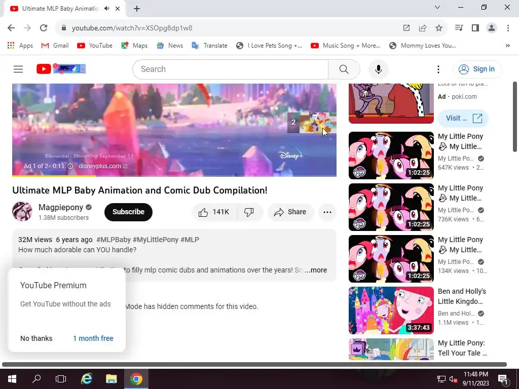Open My Little Pony video with 647K views

tap(391, 155)
